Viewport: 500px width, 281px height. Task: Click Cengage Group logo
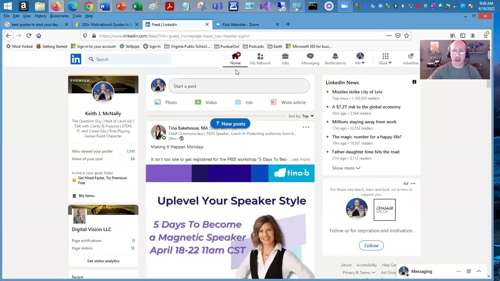(384, 210)
